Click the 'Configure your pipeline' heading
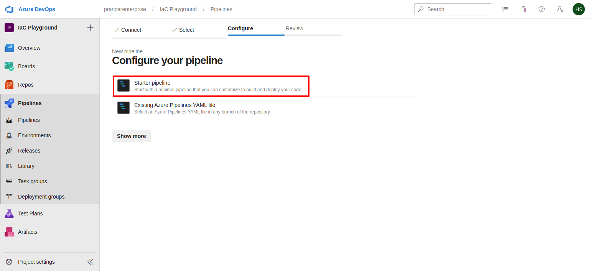 pos(167,61)
